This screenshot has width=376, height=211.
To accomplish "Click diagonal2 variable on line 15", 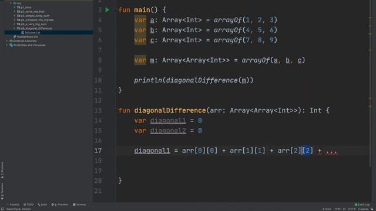I will pyautogui.click(x=168, y=131).
